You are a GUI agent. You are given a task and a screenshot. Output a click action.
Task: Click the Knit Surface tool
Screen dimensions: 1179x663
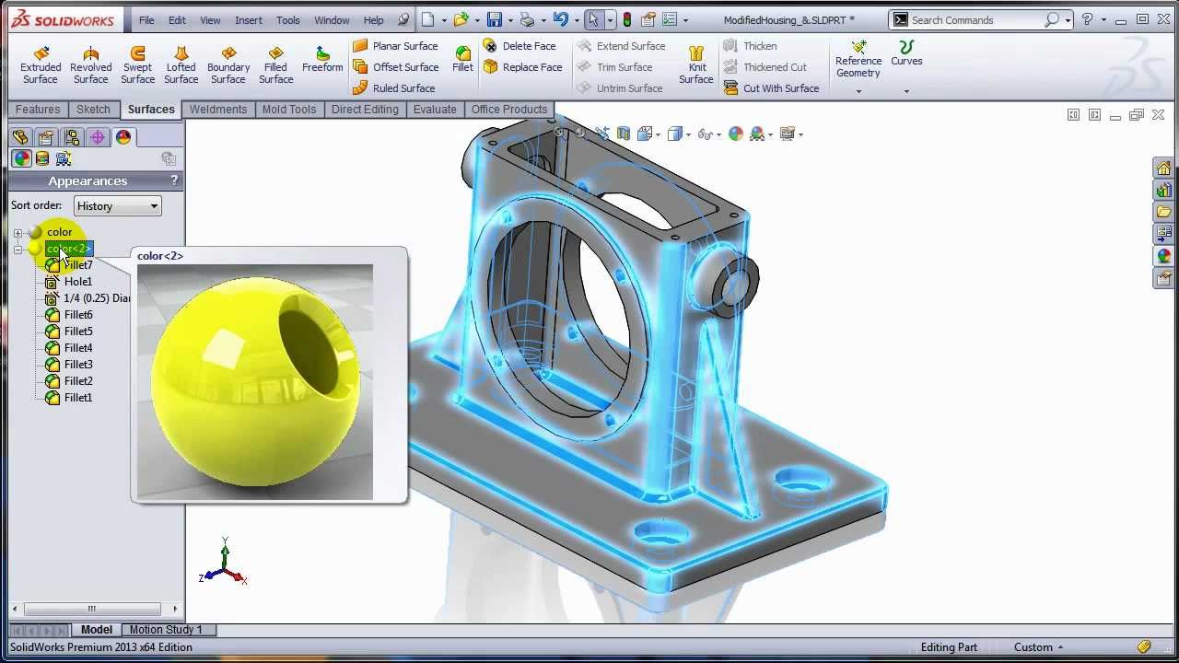tap(696, 65)
